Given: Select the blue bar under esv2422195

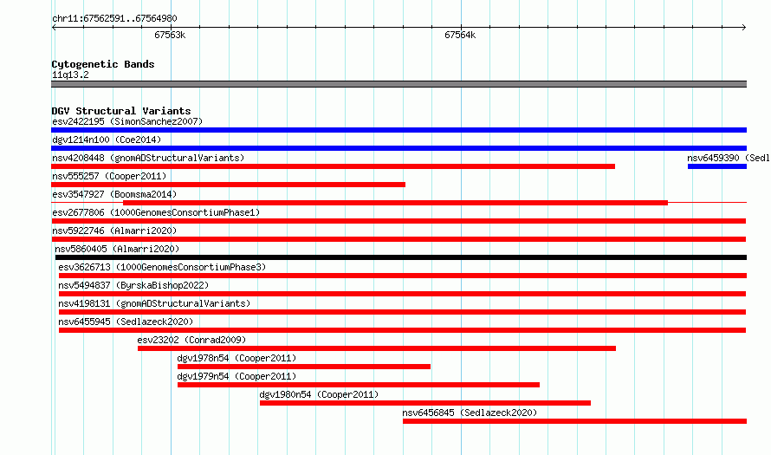Looking at the screenshot, I should click(398, 130).
